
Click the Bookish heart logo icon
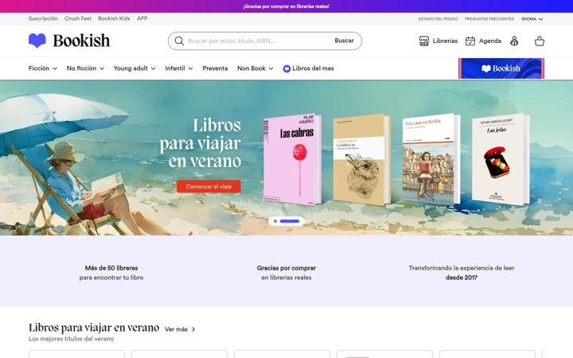pos(37,41)
